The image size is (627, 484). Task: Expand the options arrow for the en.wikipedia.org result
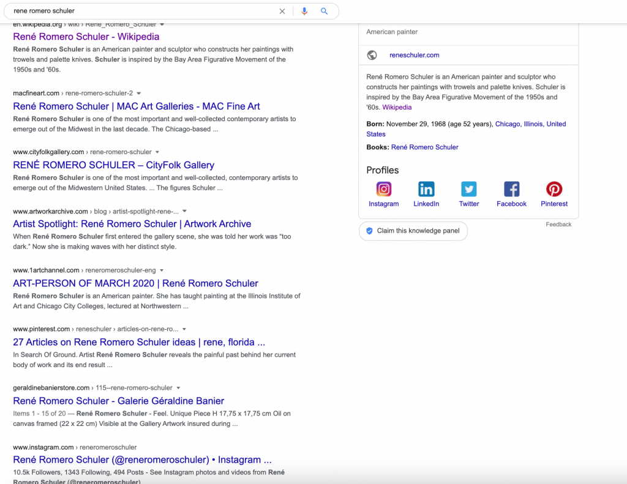pyautogui.click(x=162, y=24)
